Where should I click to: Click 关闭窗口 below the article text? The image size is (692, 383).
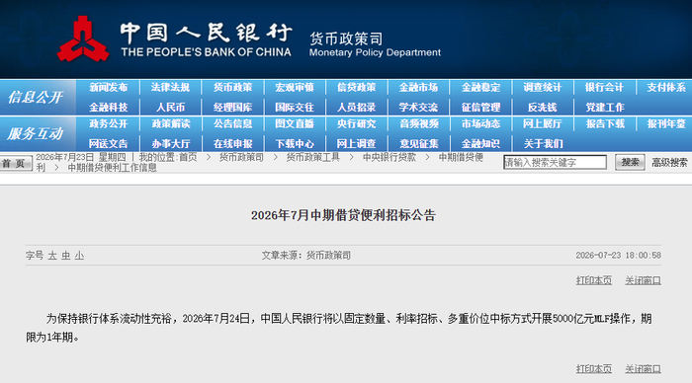pyautogui.click(x=643, y=369)
